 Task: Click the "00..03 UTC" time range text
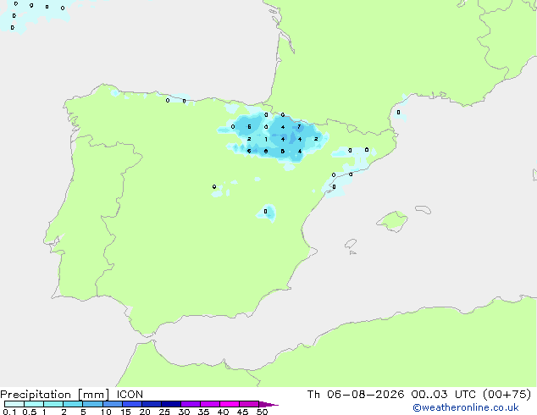[444, 395]
